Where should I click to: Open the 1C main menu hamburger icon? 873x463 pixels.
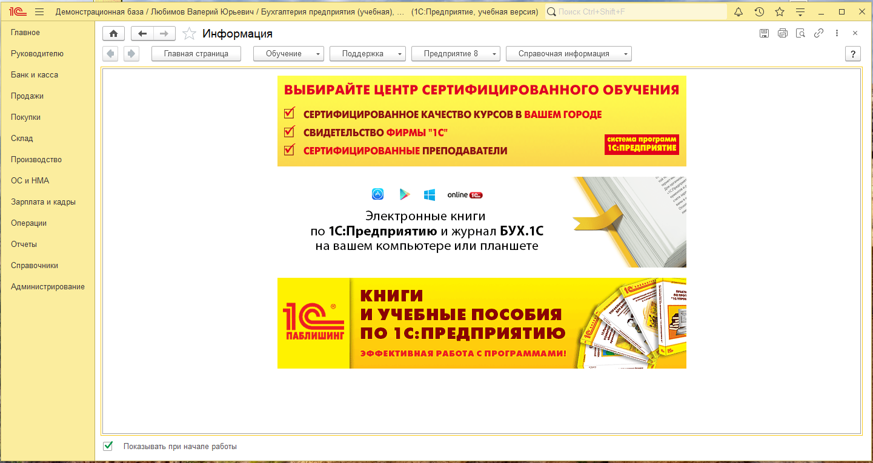pos(39,12)
